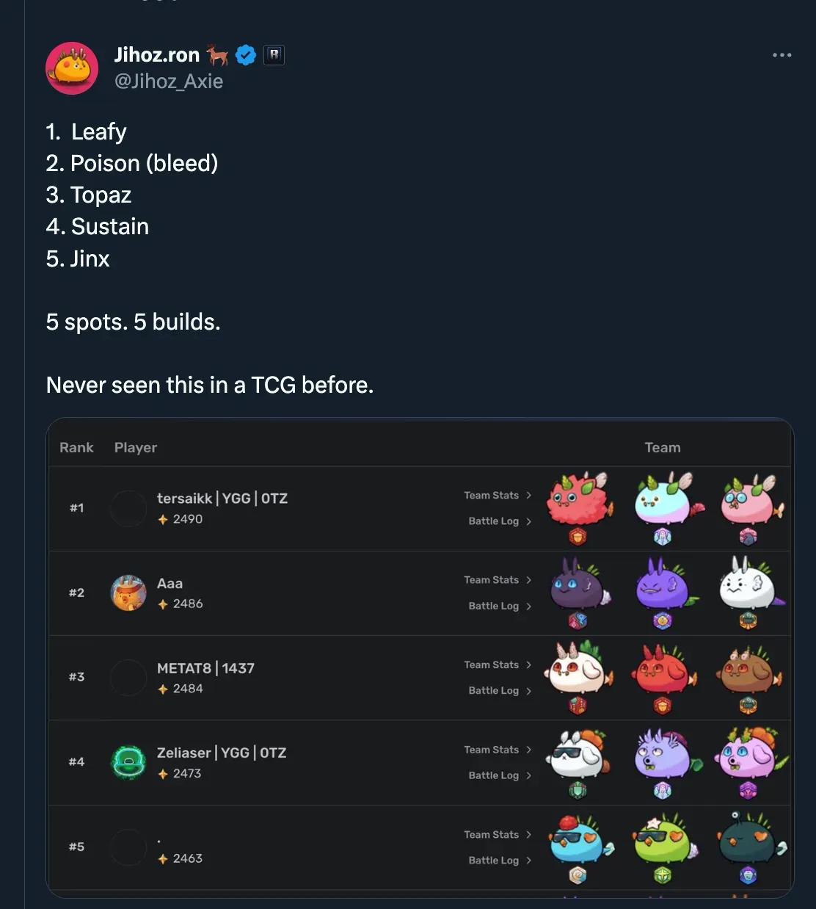Viewport: 816px width, 909px height.
Task: Click the tersaikk | YGG | OTZ player name
Action: click(222, 498)
